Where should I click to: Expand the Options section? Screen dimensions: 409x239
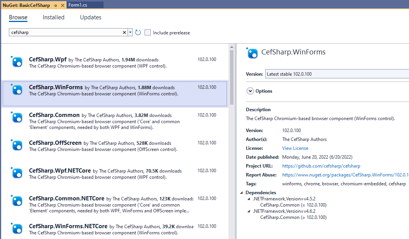(250, 91)
